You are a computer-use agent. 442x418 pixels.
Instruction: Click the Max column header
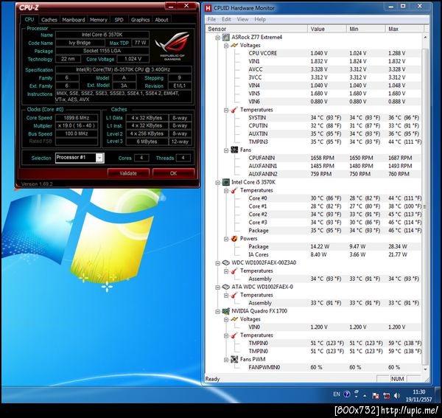(x=404, y=29)
